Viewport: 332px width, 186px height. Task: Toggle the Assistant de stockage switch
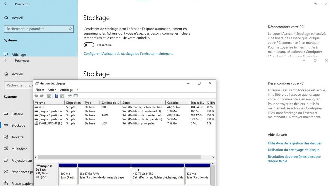point(89,45)
